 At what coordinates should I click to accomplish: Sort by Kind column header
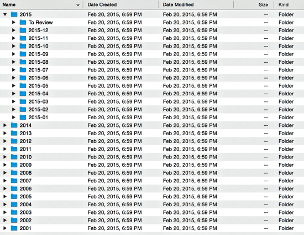click(x=284, y=4)
